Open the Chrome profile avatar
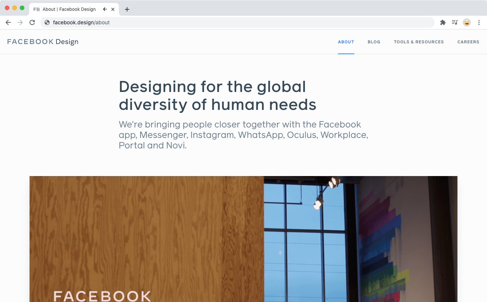487x302 pixels. point(467,22)
